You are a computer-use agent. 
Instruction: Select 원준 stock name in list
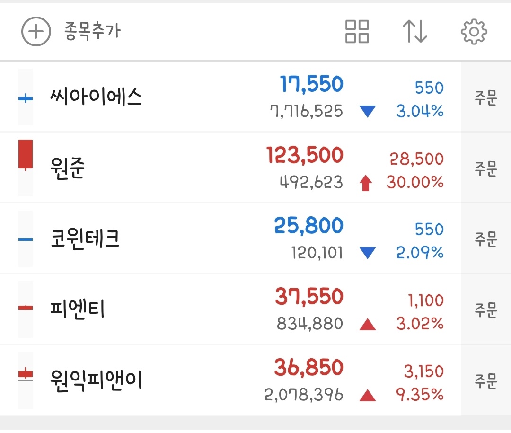point(67,168)
